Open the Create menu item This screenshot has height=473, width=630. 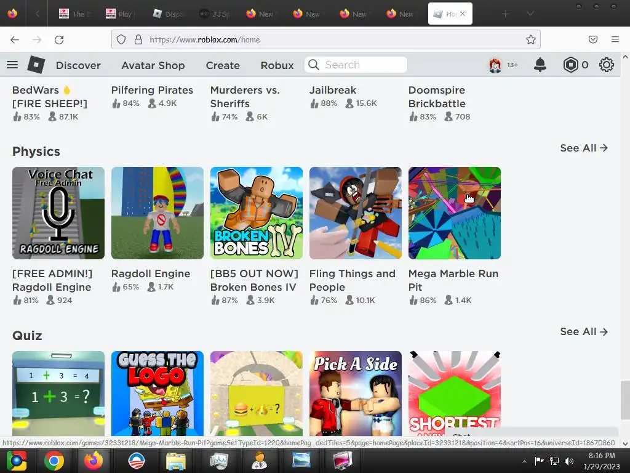[223, 65]
